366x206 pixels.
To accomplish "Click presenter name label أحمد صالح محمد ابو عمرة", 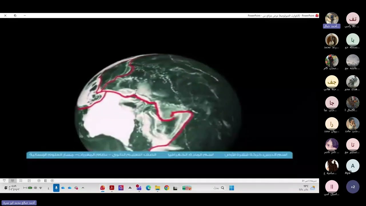I will [19, 203].
